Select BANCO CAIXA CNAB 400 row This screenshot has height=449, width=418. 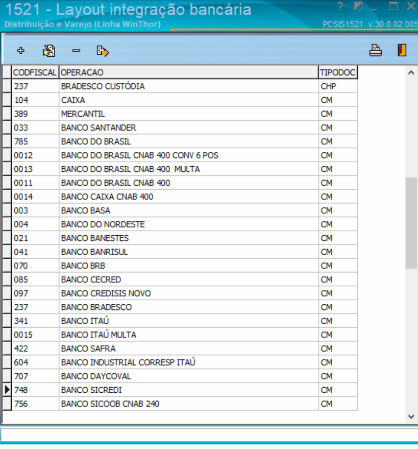click(x=180, y=197)
